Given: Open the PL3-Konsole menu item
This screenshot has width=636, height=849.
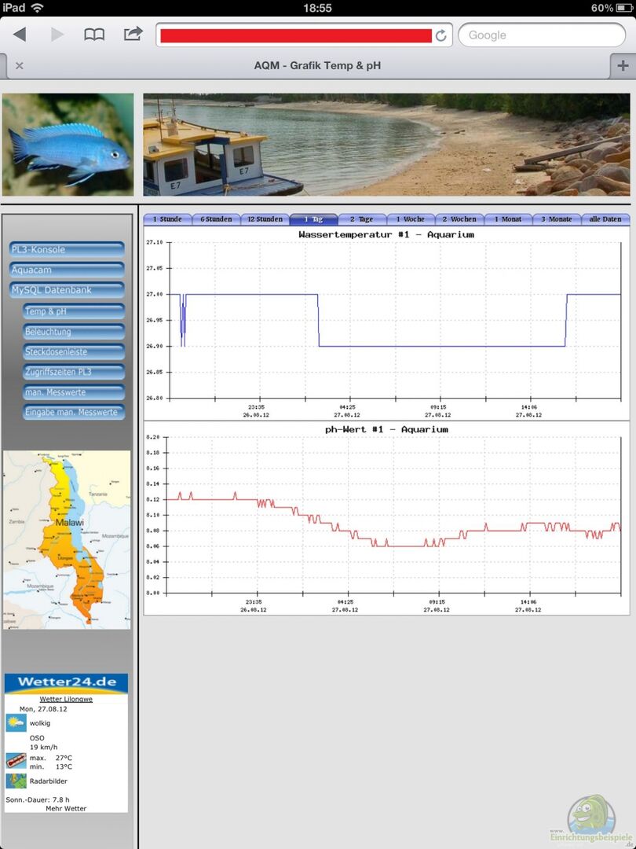Looking at the screenshot, I should [67, 249].
